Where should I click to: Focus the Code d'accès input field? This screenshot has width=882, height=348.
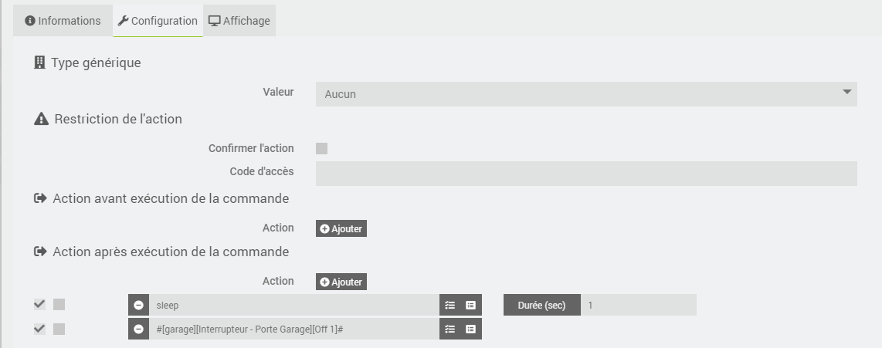tap(586, 174)
